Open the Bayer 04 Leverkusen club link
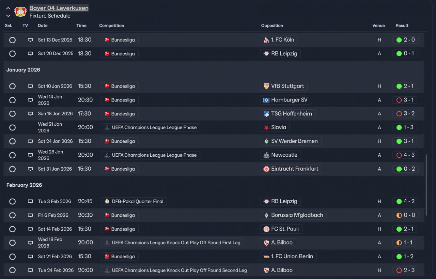 59,8
